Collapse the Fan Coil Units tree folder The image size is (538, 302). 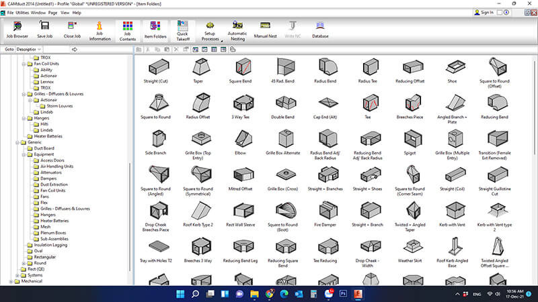coord(24,64)
